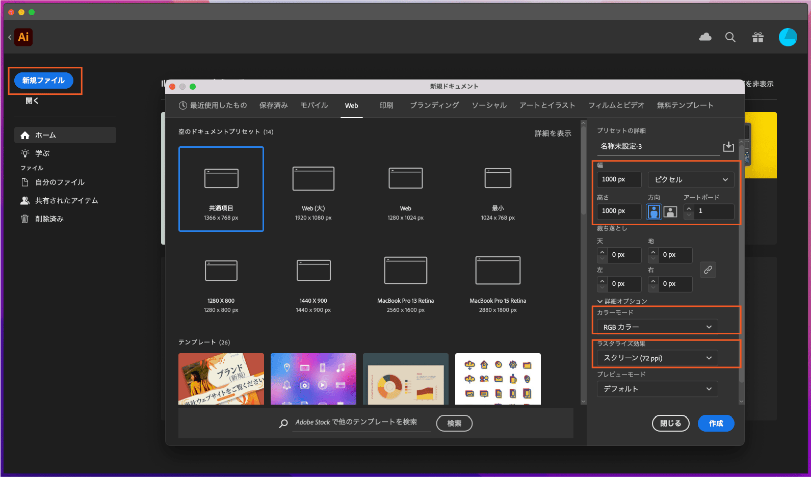Select the 1280 X 800 preset

click(221, 281)
